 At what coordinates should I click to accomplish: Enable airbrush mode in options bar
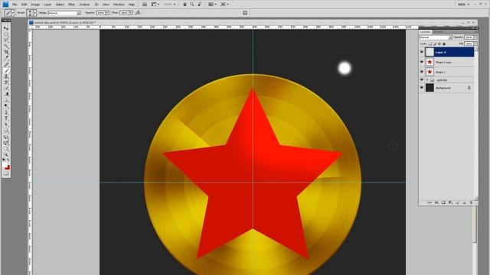(138, 13)
